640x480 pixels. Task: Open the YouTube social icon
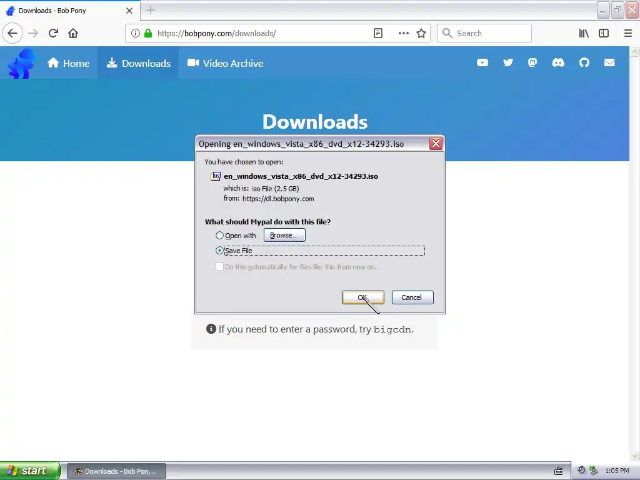click(x=482, y=62)
